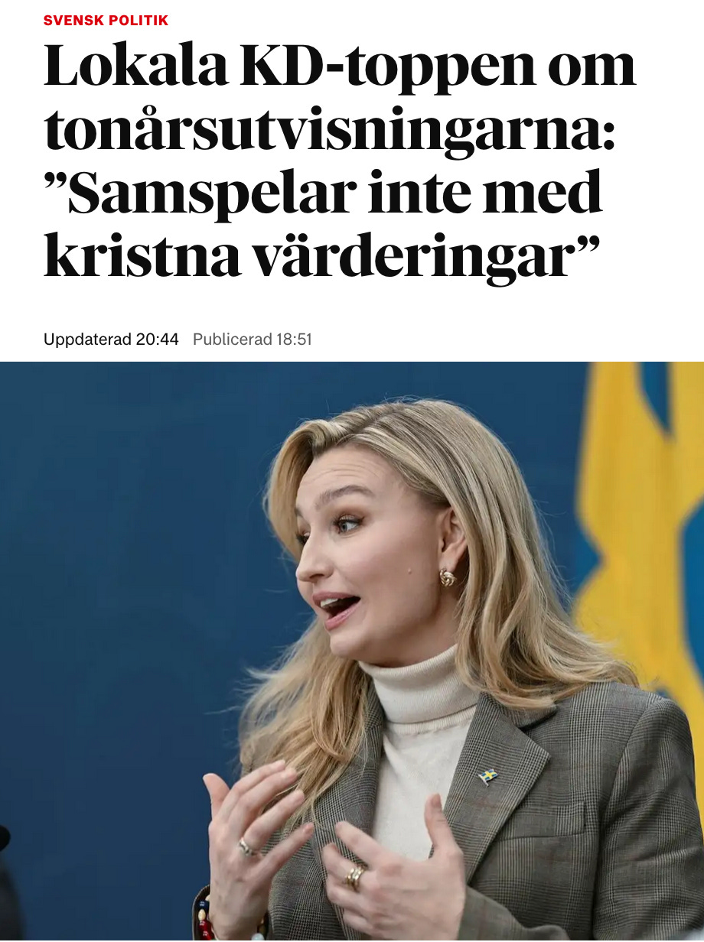Image resolution: width=704 pixels, height=942 pixels.
Task: Click the Swedish flag pin on the lapel
Action: [x=487, y=776]
